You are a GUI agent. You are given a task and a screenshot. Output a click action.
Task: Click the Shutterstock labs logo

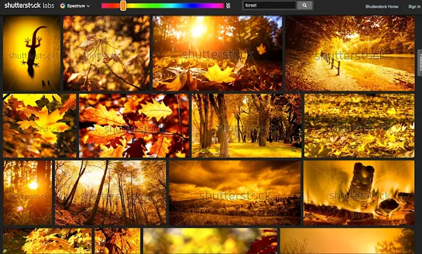(x=29, y=5)
